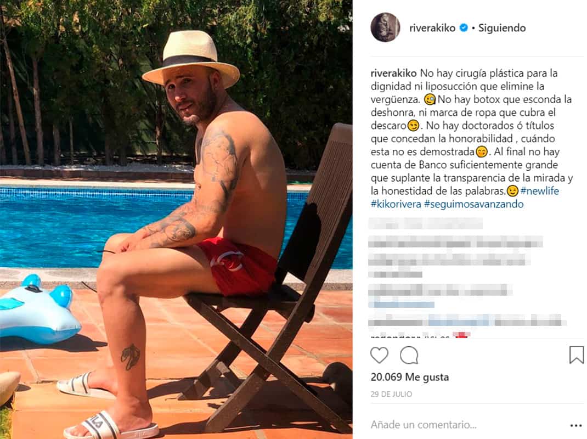View the 20.069 Me gusta likes list
587x439 pixels.
(x=410, y=377)
